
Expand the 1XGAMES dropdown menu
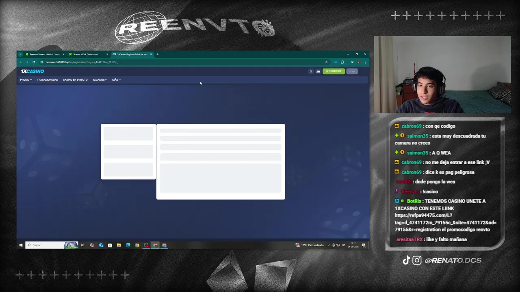coord(100,80)
